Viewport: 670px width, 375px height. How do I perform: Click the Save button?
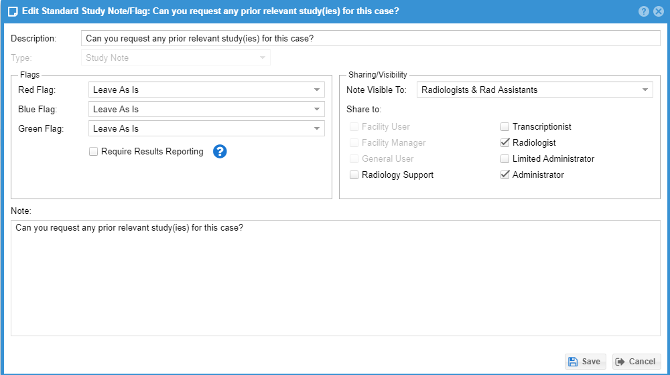[585, 362]
